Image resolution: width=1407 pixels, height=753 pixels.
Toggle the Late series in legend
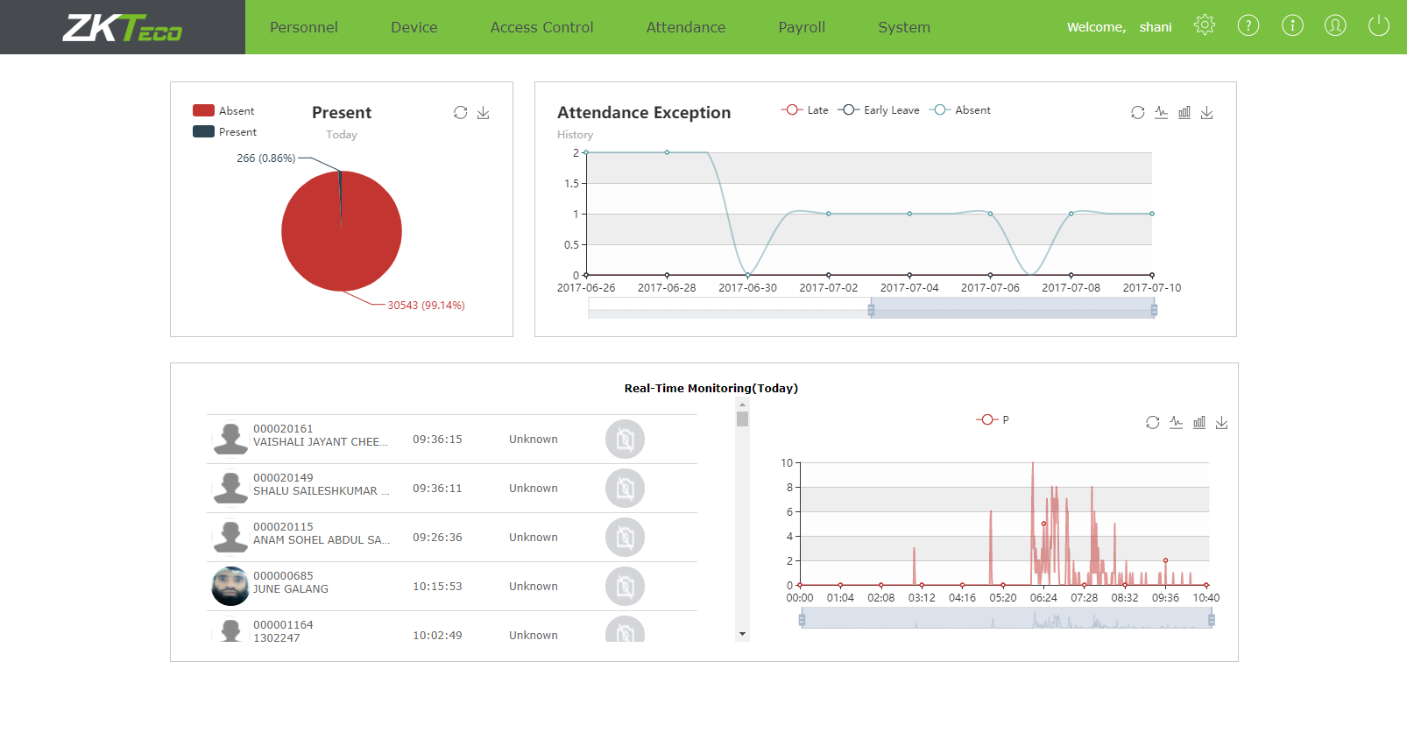pyautogui.click(x=804, y=110)
